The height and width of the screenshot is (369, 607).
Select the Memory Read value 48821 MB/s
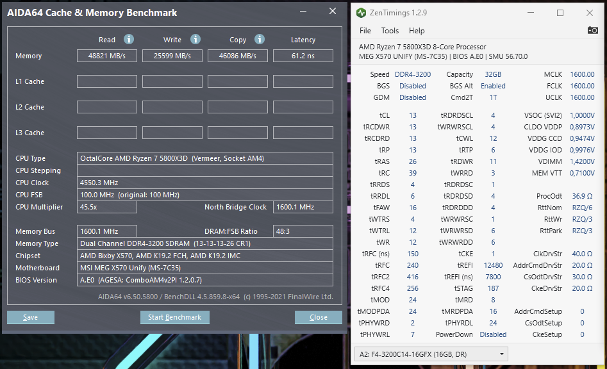(x=107, y=56)
